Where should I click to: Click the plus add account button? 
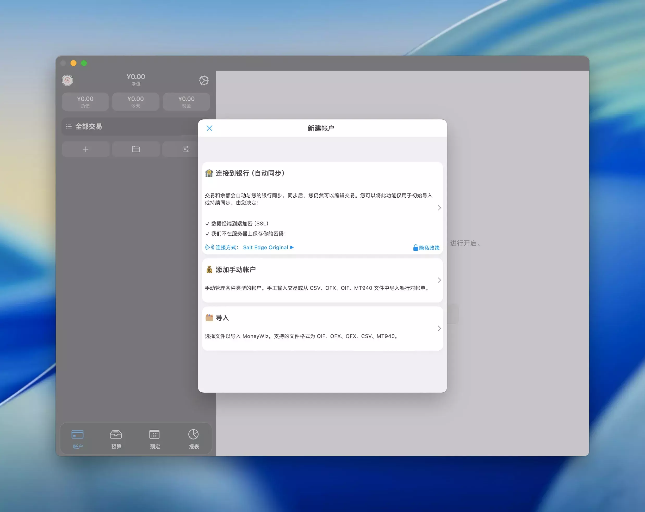(85, 149)
